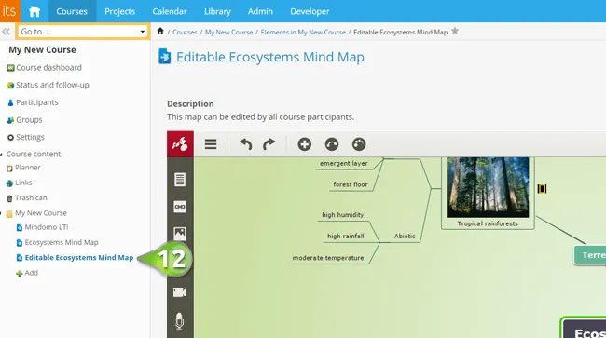Click the itslearning logo in the corner
The width and height of the screenshot is (606, 338).
coord(9,11)
